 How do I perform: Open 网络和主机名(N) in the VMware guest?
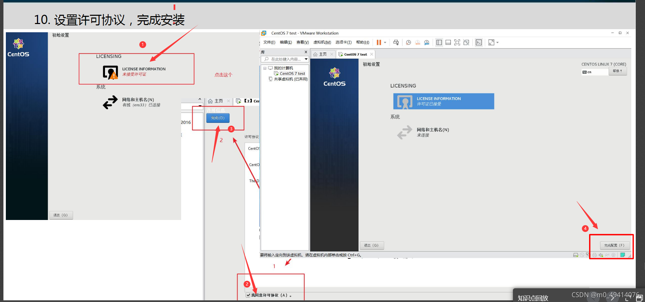click(423, 132)
